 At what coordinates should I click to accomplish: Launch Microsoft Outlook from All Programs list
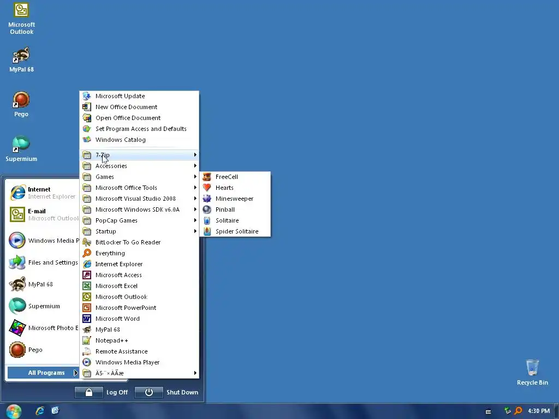(139, 297)
